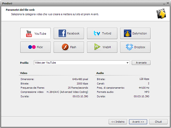Click 'H.264/AVC (Advanced Video Coding)' text
The height and width of the screenshot is (128, 171).
67,92
